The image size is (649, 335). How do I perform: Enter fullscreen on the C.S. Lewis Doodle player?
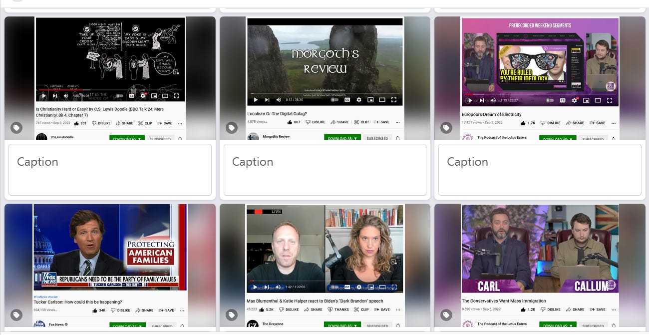point(176,96)
